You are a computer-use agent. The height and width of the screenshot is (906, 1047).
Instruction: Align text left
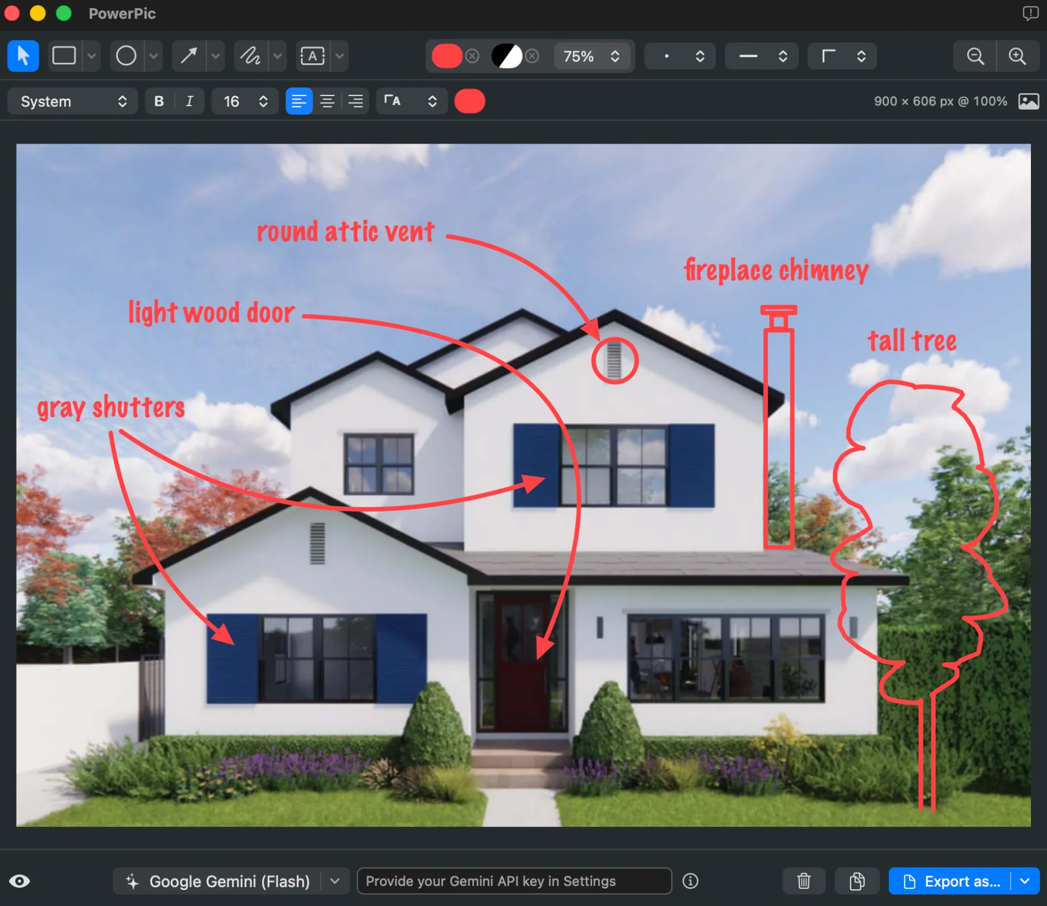point(299,102)
